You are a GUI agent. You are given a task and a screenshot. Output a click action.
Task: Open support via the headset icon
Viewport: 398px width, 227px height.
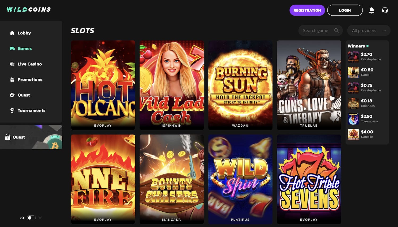385,10
